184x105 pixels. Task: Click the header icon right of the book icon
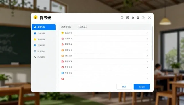133,17
